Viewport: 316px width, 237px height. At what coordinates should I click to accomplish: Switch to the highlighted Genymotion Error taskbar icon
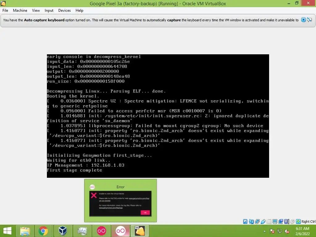pos(121,231)
